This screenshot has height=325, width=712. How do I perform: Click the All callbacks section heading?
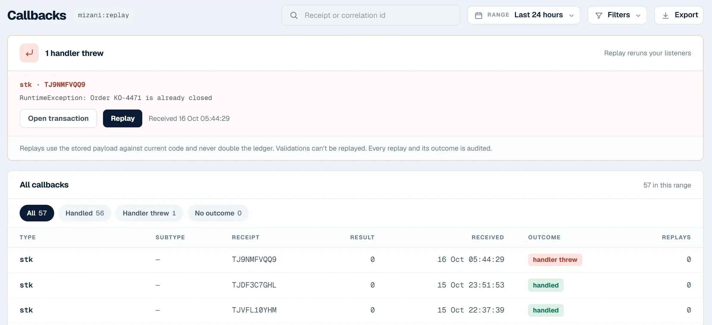[44, 185]
